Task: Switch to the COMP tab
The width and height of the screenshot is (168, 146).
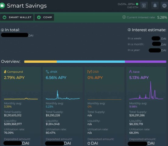Action: click(44, 17)
